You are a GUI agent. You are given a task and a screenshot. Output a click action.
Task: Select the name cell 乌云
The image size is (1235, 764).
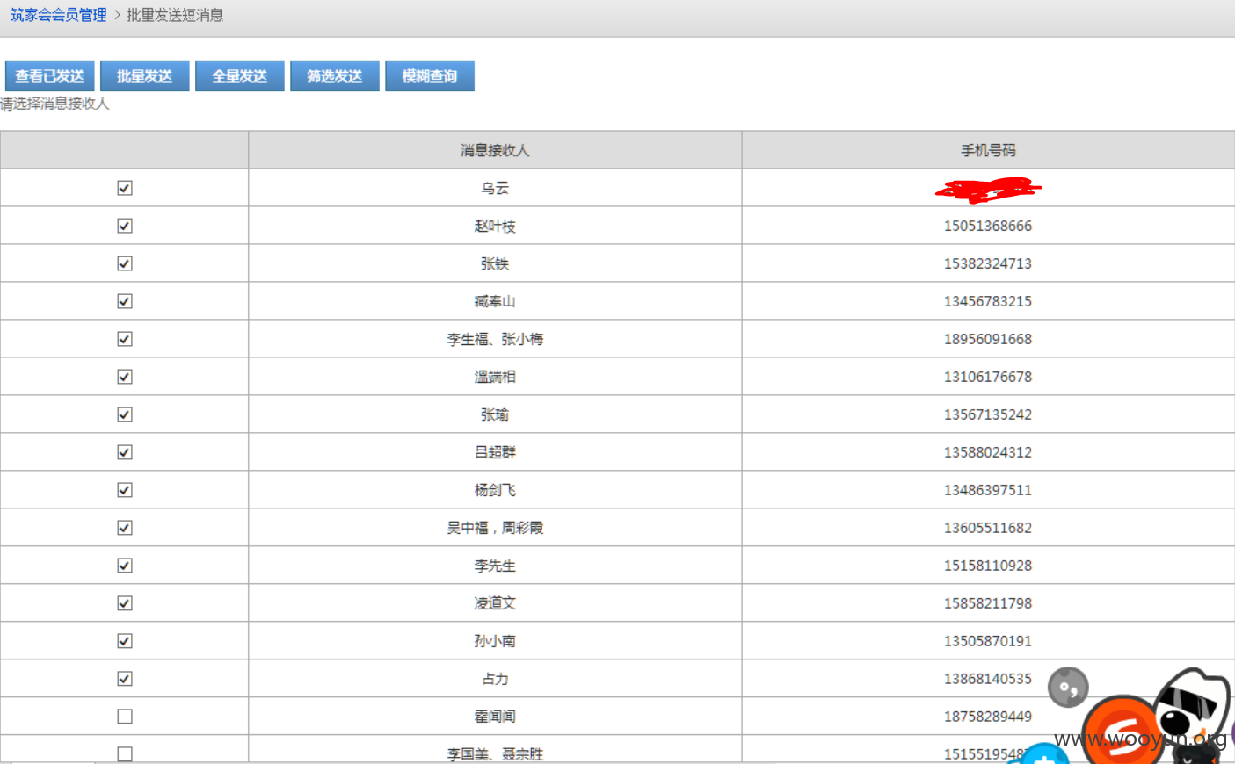[x=495, y=188]
